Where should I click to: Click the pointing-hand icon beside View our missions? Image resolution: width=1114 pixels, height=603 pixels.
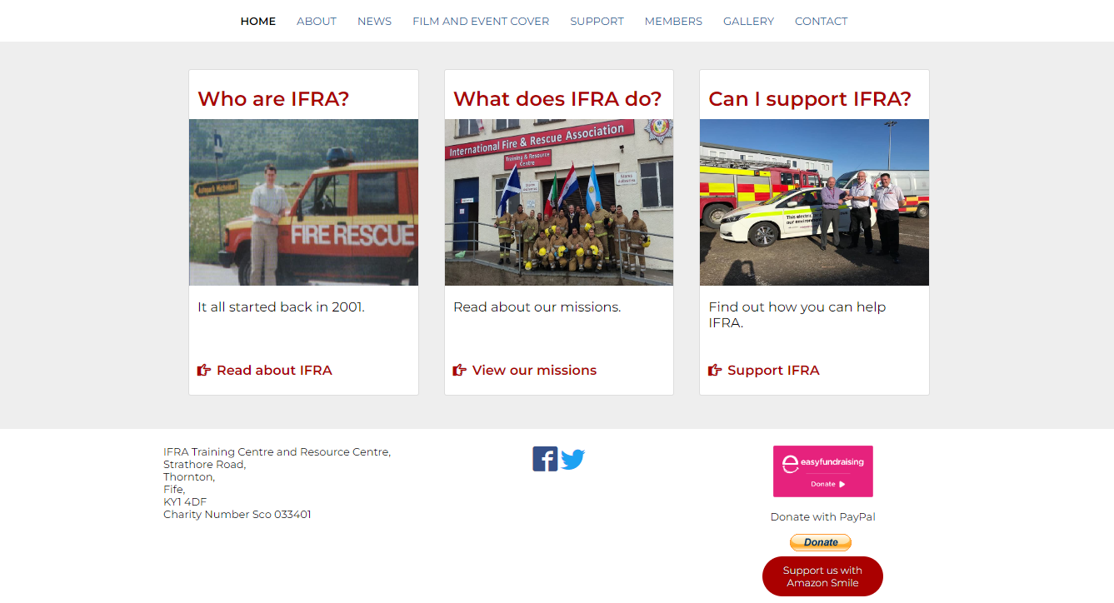(460, 370)
